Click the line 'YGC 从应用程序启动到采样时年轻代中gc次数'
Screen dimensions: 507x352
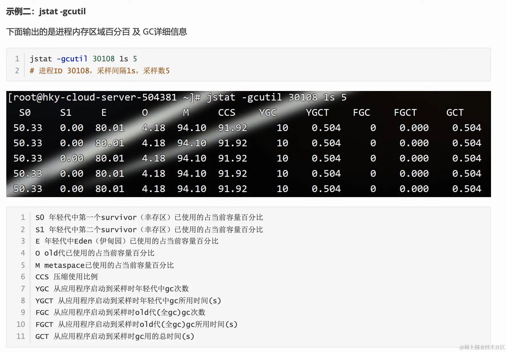(112, 289)
